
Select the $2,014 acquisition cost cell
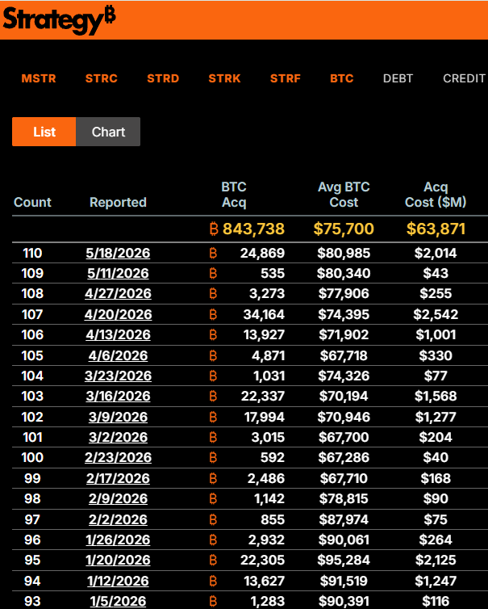(436, 254)
